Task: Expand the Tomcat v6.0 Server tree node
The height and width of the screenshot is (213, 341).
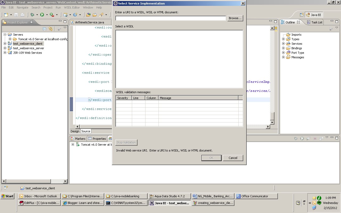Action: 10,39
